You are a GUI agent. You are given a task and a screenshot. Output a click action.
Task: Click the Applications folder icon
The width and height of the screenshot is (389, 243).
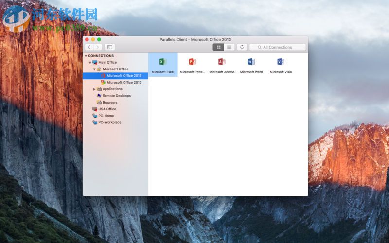tap(99, 89)
